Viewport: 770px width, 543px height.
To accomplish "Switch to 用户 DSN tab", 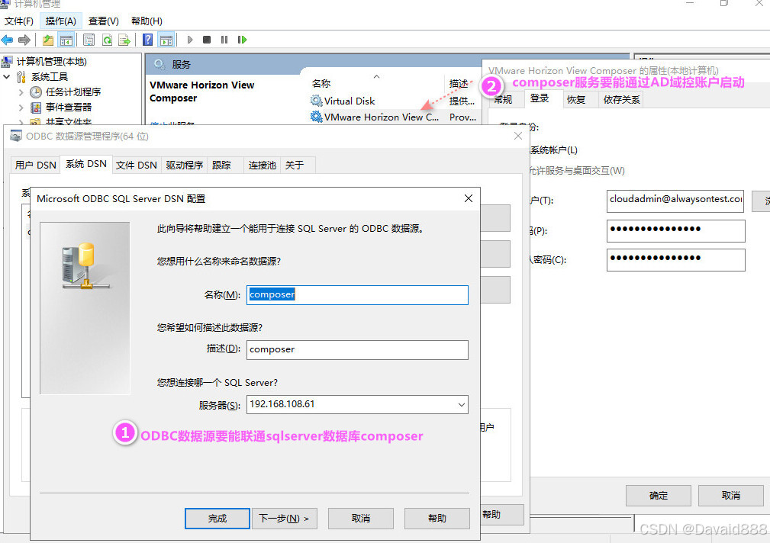I will 35,165.
